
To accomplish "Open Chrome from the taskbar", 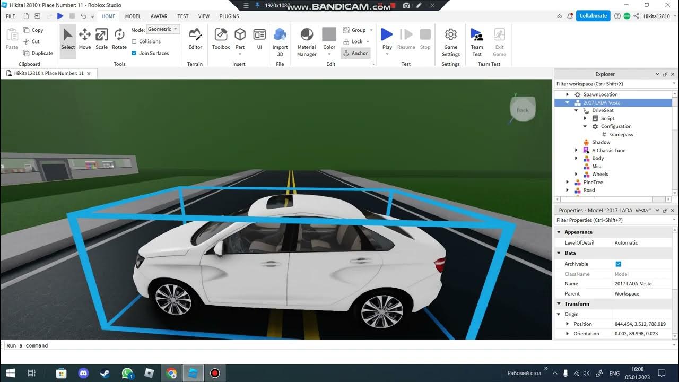I will coord(171,373).
